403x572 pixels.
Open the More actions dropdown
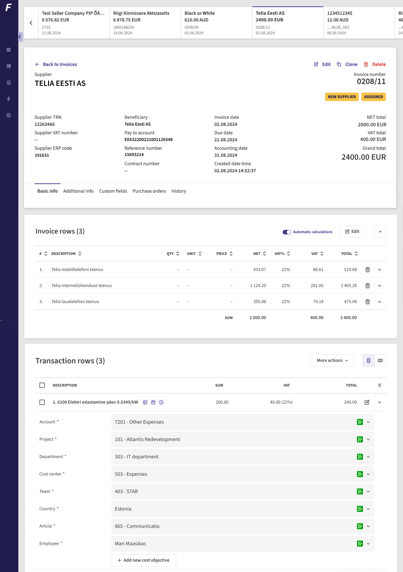coord(332,361)
